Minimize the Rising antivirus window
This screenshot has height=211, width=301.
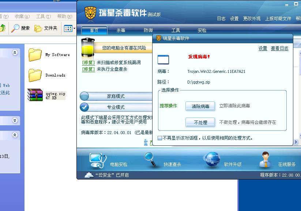coord(287,4)
